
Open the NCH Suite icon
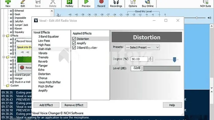point(205,4)
